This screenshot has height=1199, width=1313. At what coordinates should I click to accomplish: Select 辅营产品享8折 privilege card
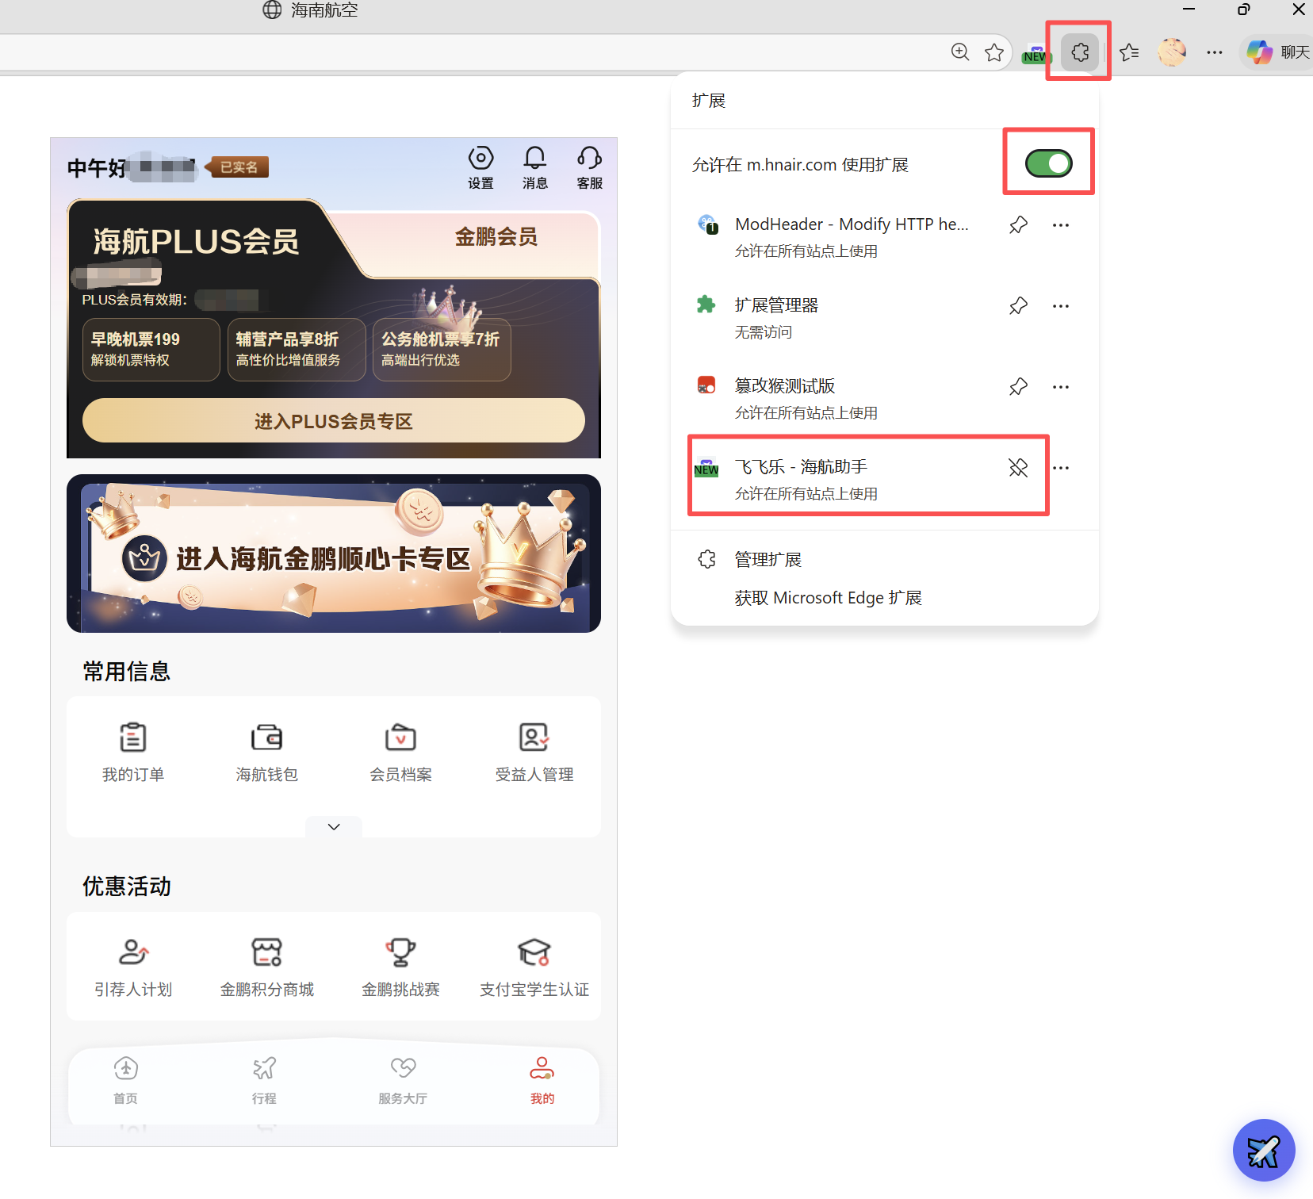pyautogui.click(x=297, y=350)
